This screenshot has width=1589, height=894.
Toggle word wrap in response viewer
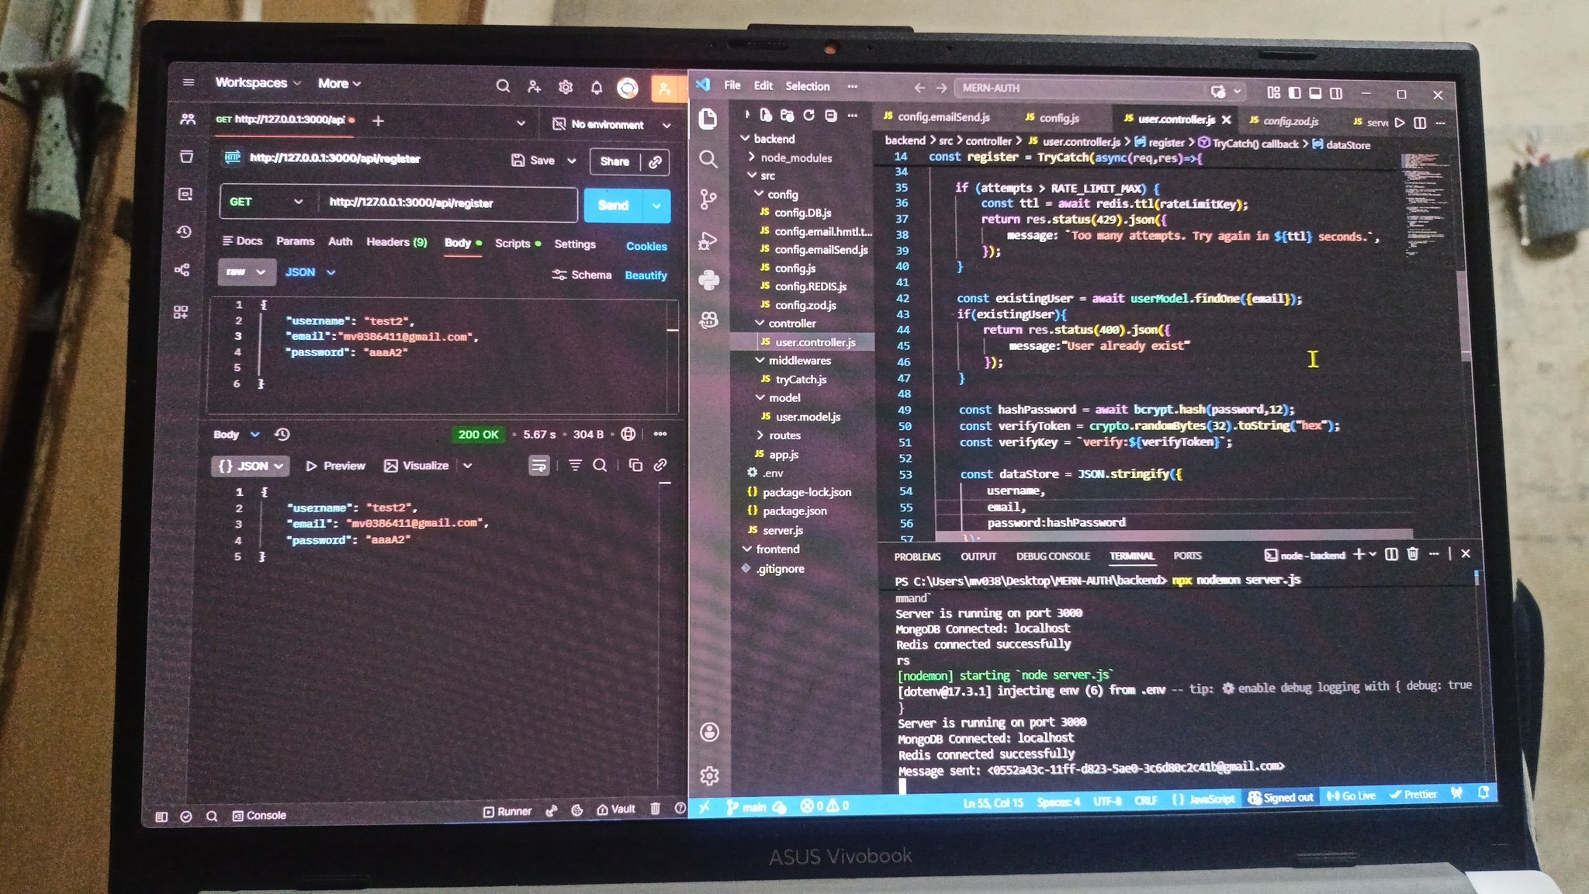[x=538, y=465]
